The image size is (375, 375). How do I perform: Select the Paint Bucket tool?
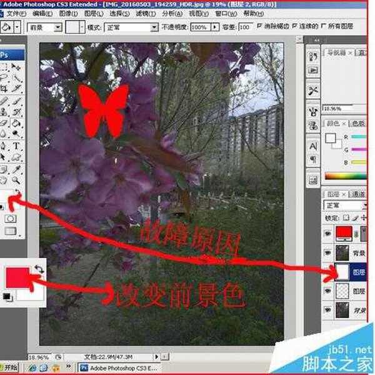point(16,123)
